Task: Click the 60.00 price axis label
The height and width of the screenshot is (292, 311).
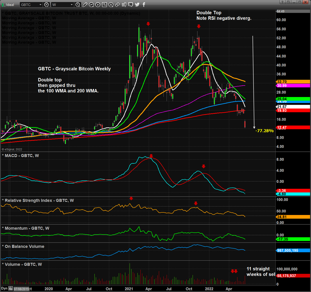Action: pyautogui.click(x=281, y=20)
